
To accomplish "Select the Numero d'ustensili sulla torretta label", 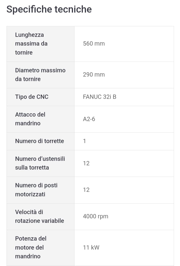I will point(40,163).
